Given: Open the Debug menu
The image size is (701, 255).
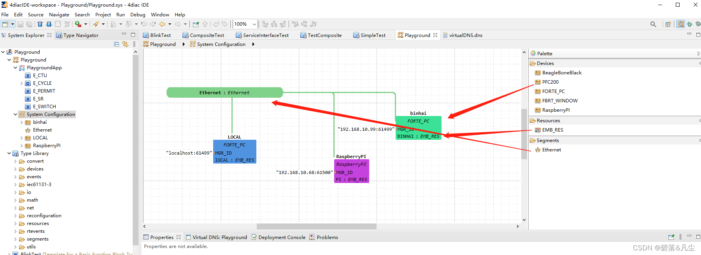Looking at the screenshot, I should point(138,15).
